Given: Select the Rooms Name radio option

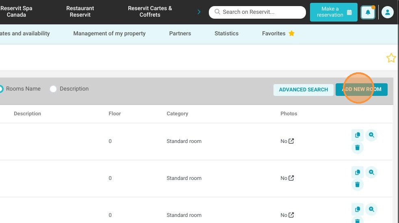Looking at the screenshot, I should pos(1,89).
